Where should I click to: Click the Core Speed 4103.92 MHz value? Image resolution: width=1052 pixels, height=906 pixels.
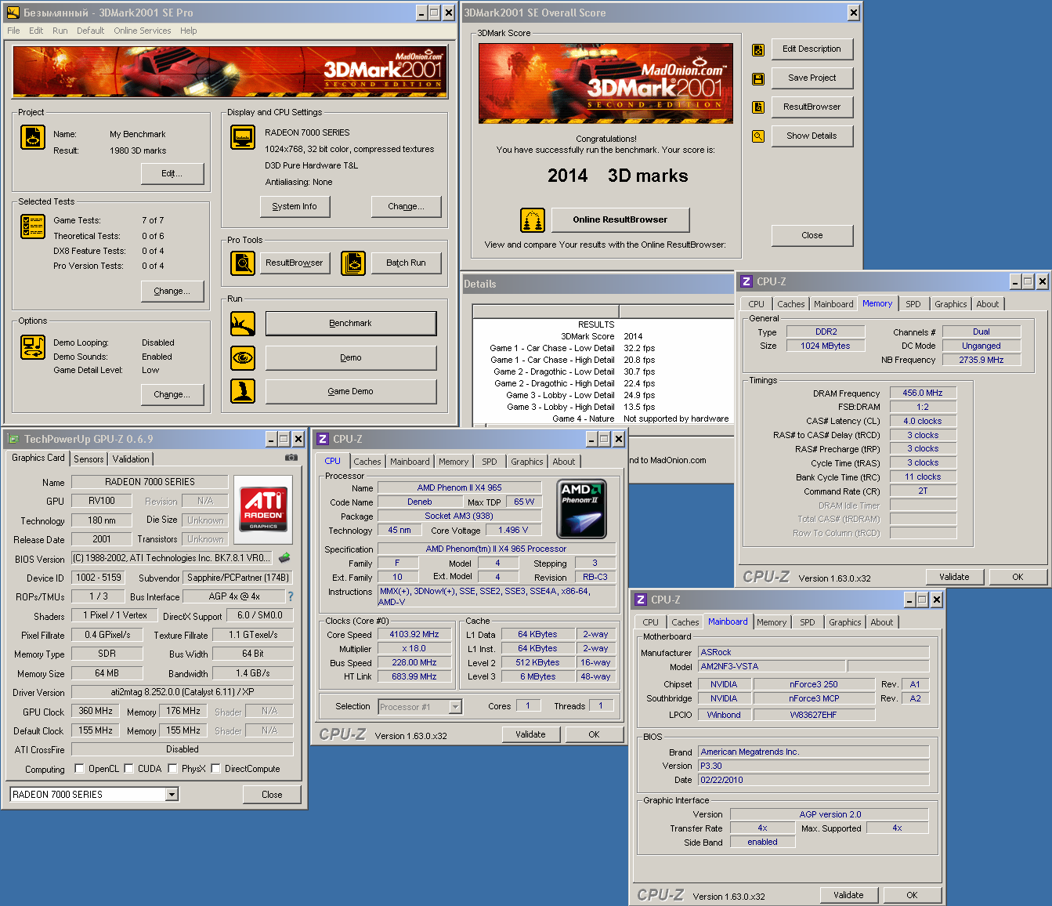414,635
